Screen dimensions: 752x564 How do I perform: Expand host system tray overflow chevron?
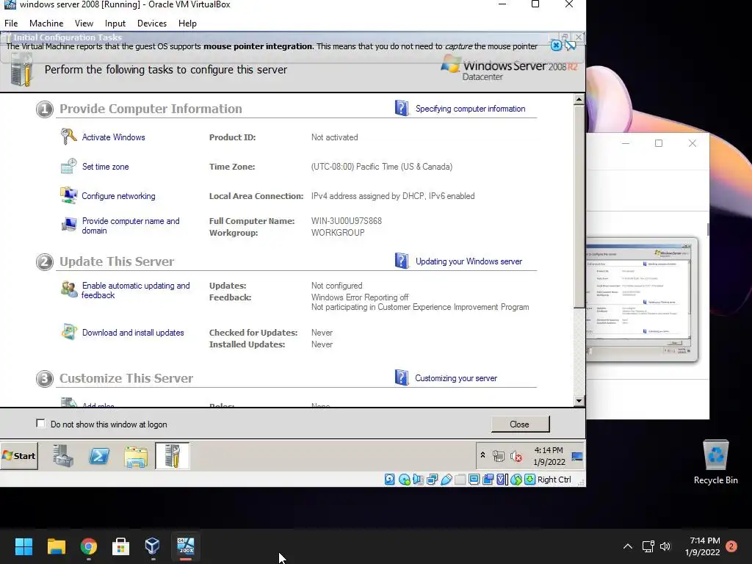click(x=627, y=546)
